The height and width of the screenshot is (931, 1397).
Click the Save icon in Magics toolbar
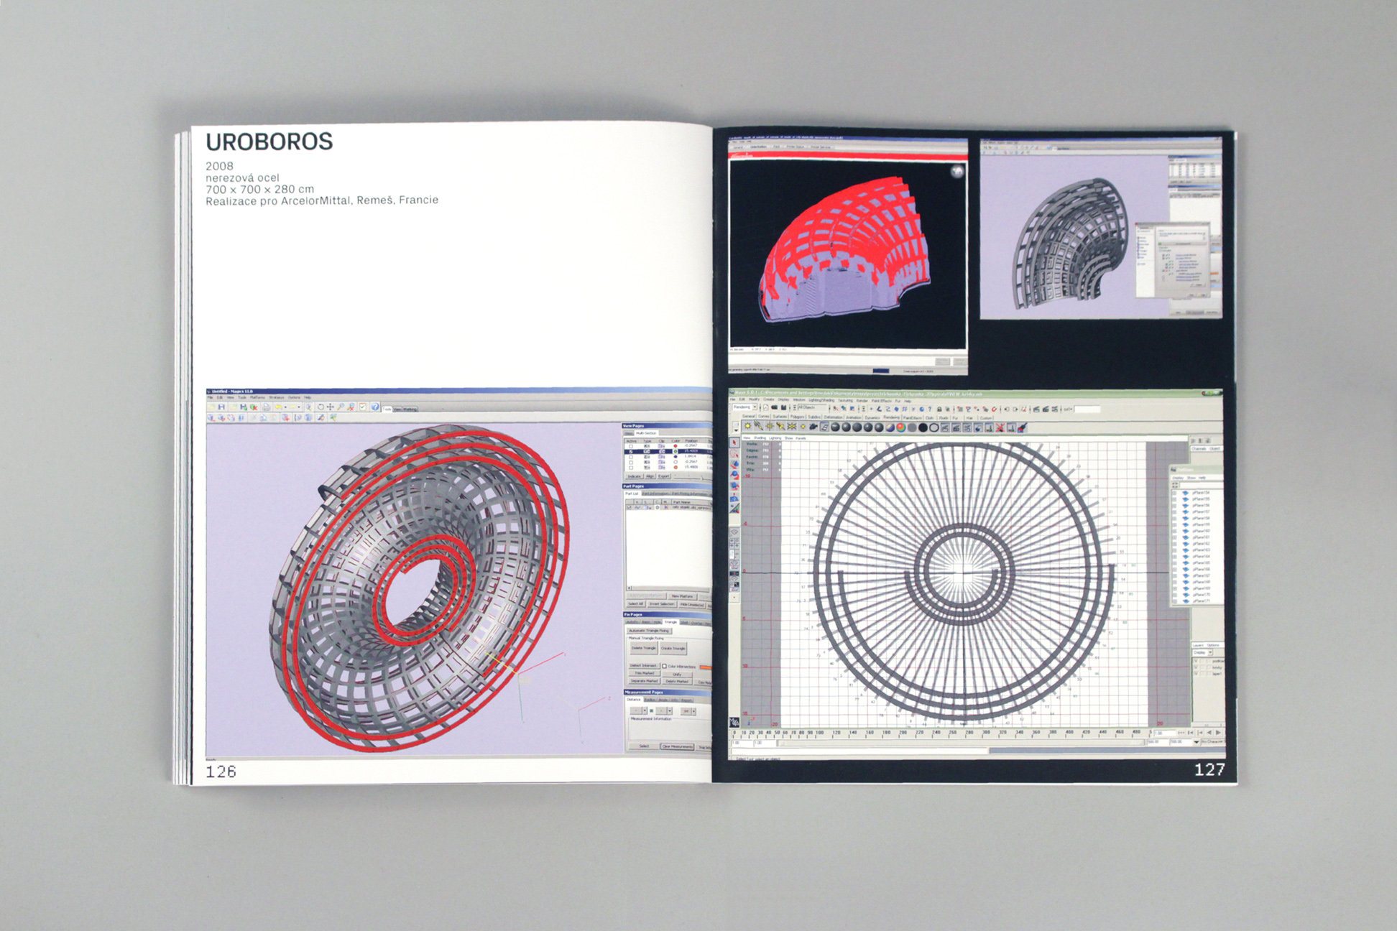click(x=221, y=407)
